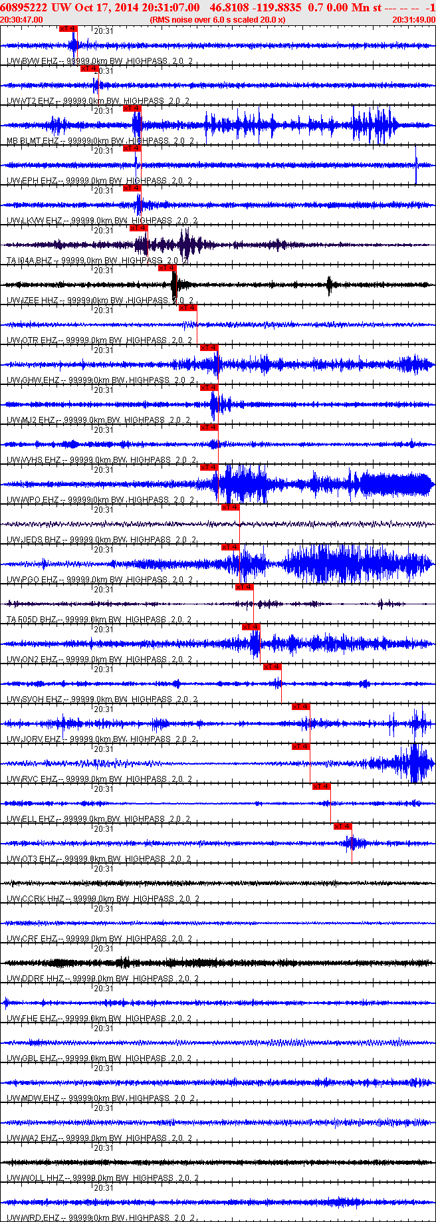Click the red pick flag on the UW.VT2 trace
This screenshot has height=1222, width=436.
90,68
